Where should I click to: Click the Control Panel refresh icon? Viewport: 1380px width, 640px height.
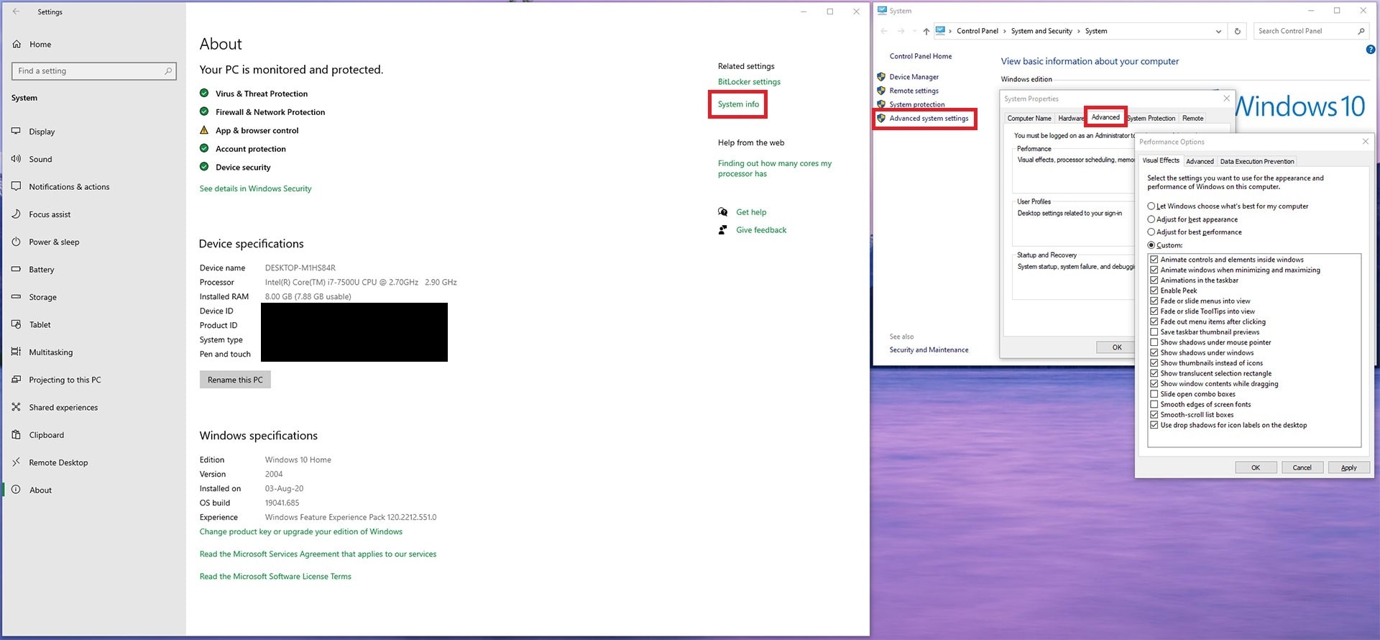click(x=1237, y=31)
